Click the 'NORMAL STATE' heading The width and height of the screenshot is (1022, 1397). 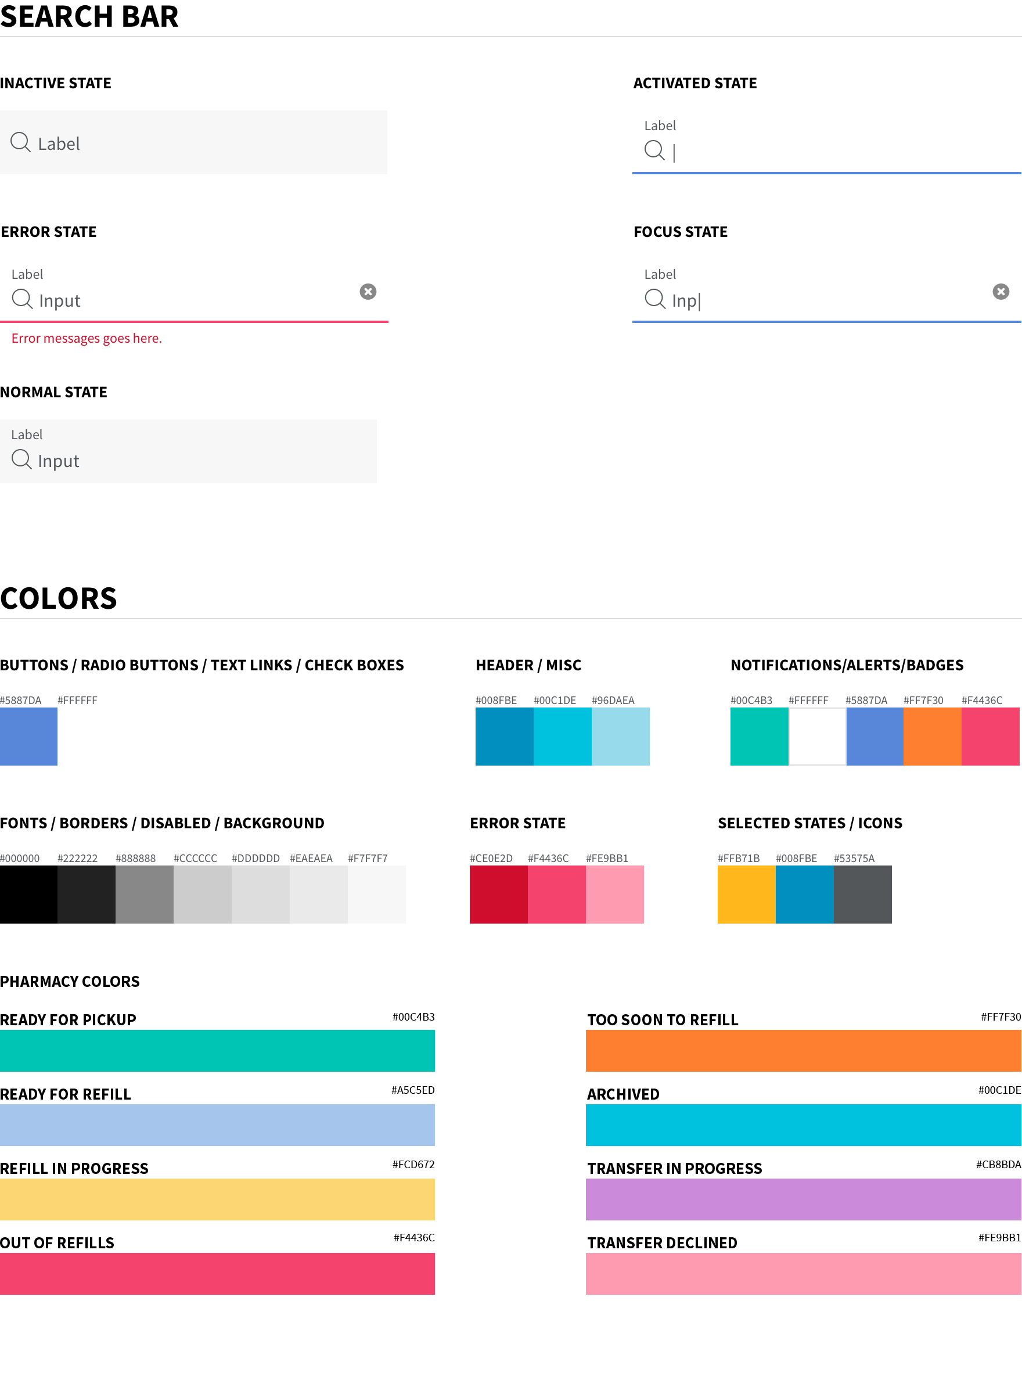click(x=54, y=392)
